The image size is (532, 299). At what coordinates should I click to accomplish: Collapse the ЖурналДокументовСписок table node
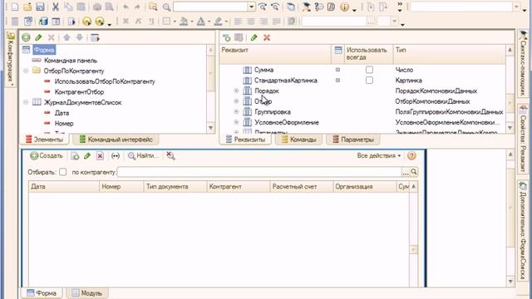pyautogui.click(x=26, y=102)
